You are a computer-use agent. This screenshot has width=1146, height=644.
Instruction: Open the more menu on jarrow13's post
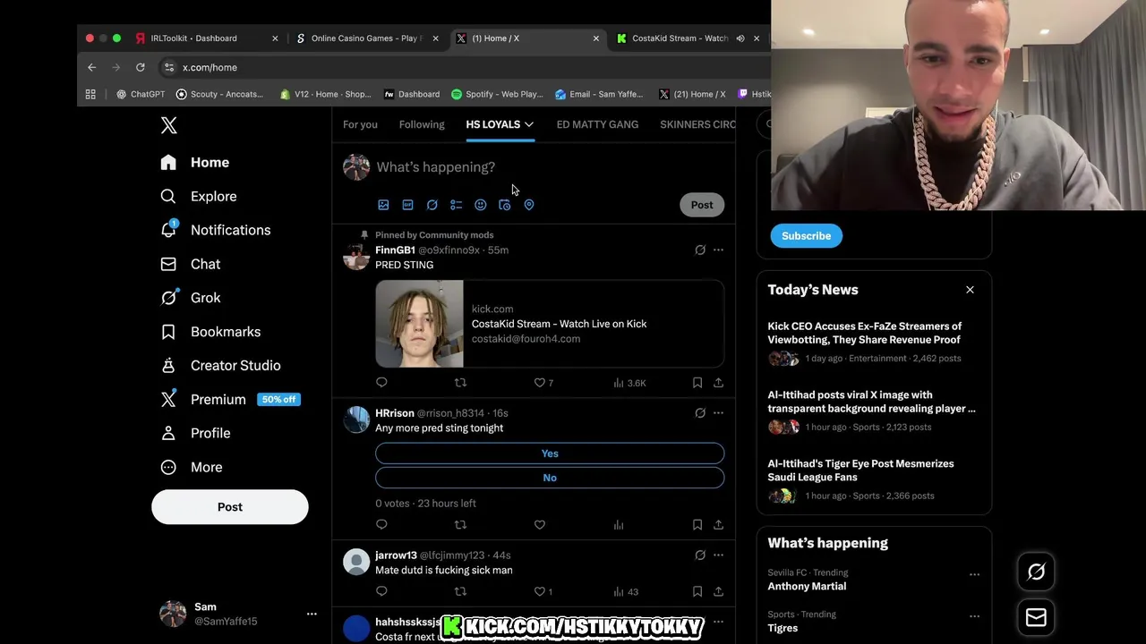click(x=718, y=555)
